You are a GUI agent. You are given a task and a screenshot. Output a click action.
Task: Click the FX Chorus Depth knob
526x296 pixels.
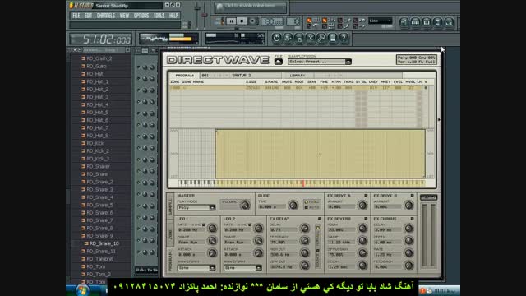pos(408,241)
